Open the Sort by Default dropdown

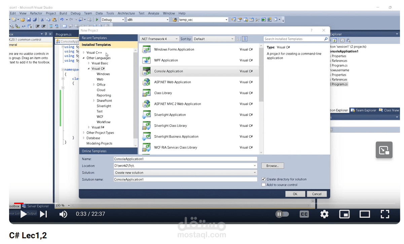[x=213, y=39]
